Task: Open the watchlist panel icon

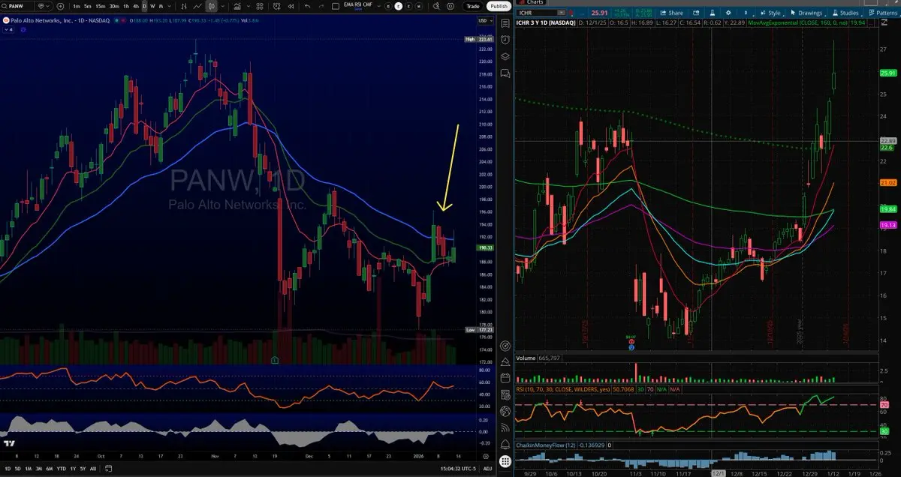Action: pyautogui.click(x=505, y=23)
